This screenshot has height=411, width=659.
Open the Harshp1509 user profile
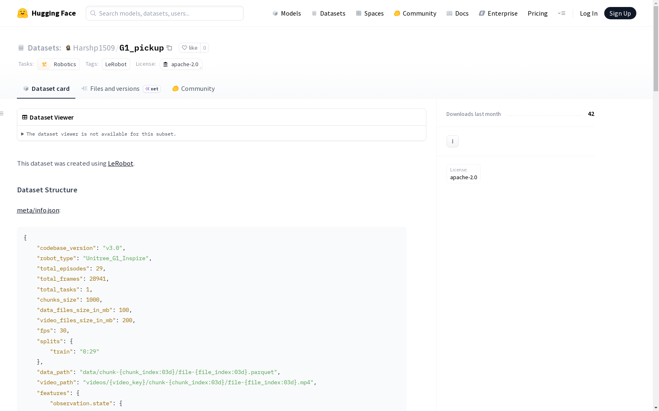[94, 48]
